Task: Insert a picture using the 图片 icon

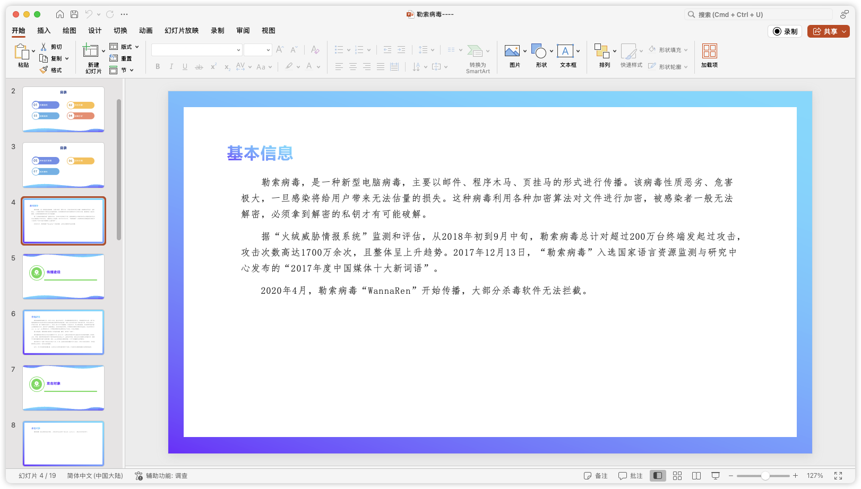Action: coord(512,51)
